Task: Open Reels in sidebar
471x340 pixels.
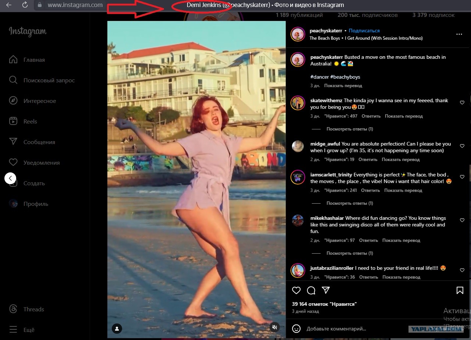Action: point(23,121)
